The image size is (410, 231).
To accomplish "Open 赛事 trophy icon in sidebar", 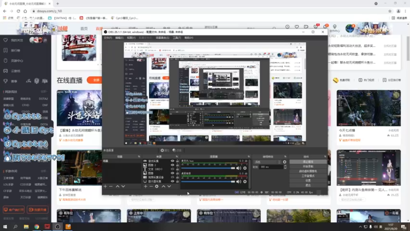I will coord(6,81).
